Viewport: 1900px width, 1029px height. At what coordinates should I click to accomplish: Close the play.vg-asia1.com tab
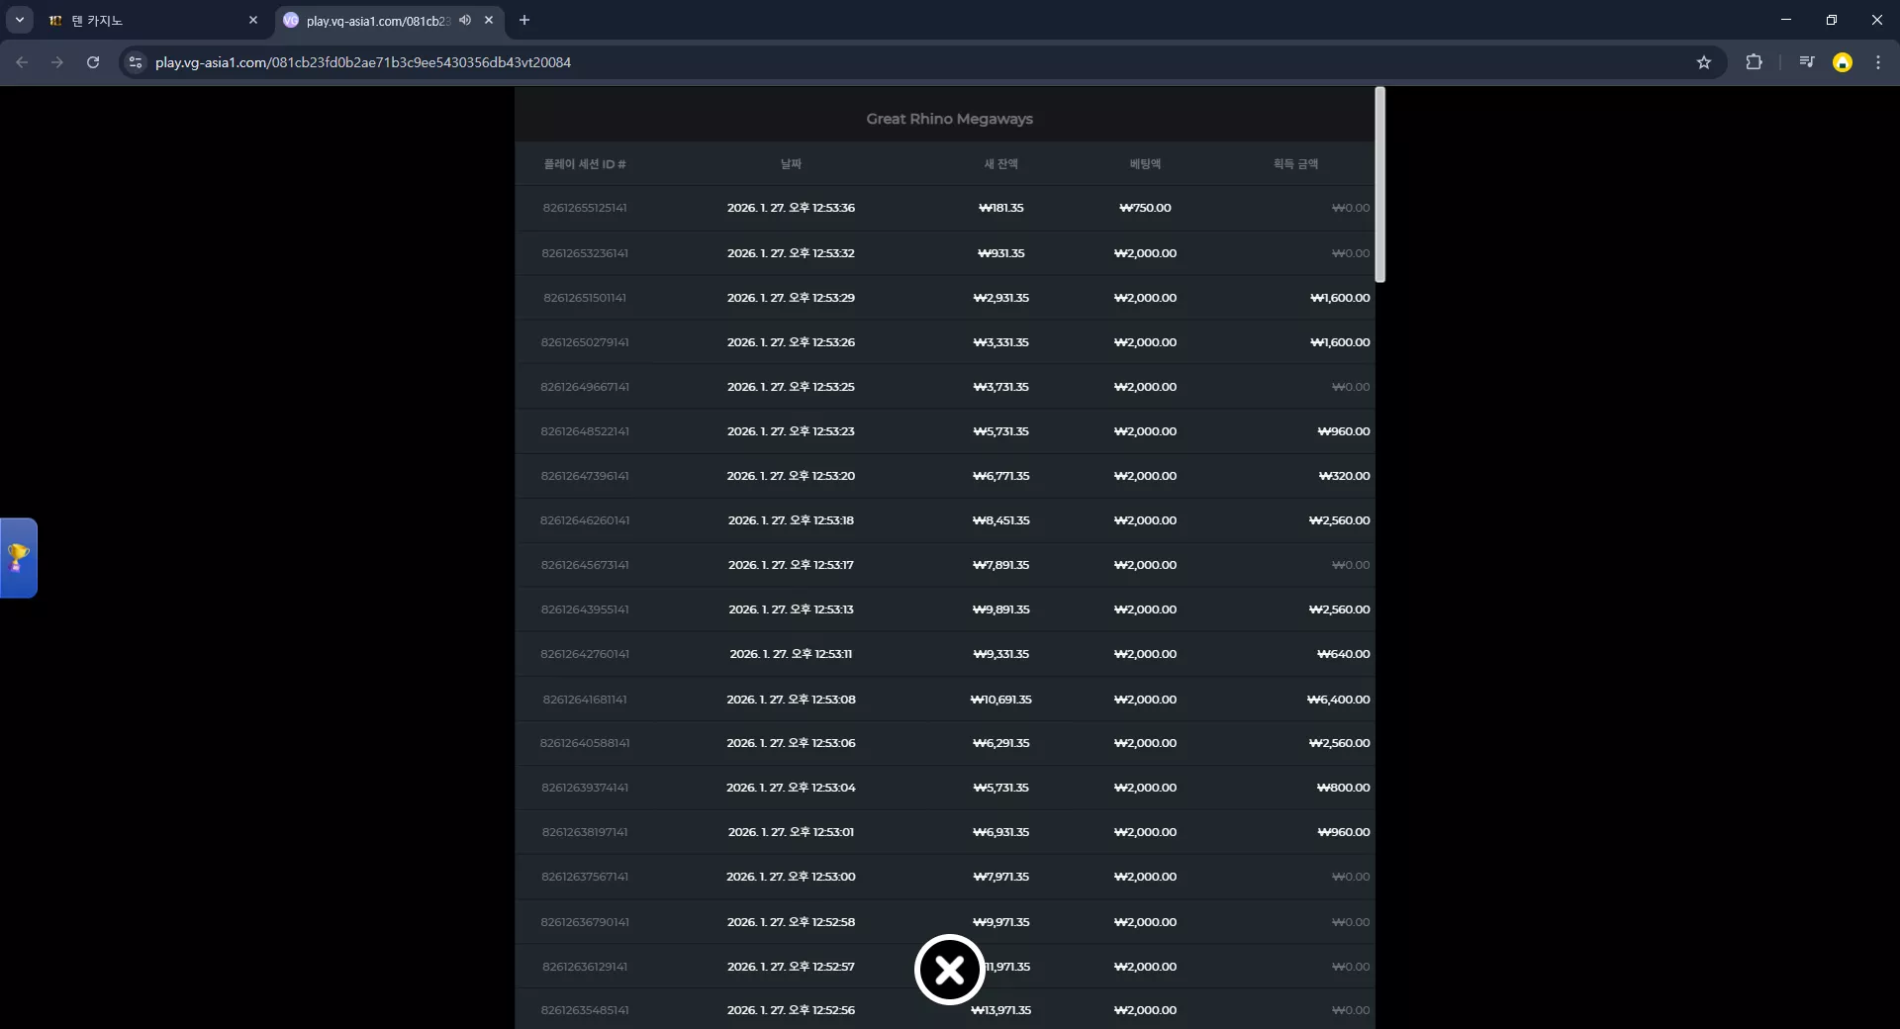coord(489,20)
